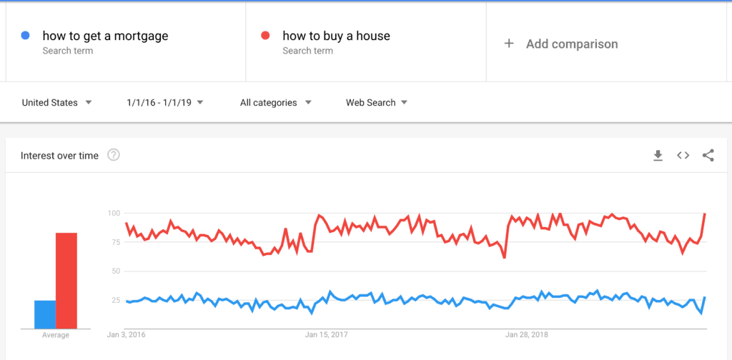Expand the United States region dropdown
The image size is (732, 360).
tap(57, 103)
